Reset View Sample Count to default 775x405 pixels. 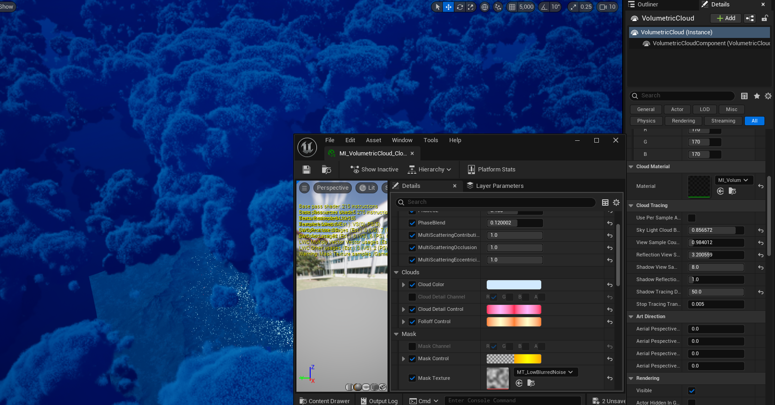[x=760, y=243]
